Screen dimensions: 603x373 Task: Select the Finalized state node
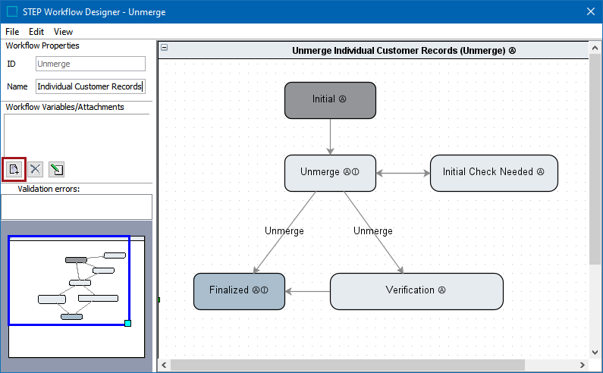point(239,291)
